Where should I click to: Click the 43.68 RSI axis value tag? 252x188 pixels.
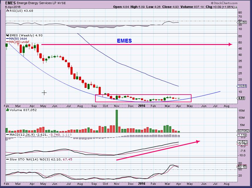(242, 22)
